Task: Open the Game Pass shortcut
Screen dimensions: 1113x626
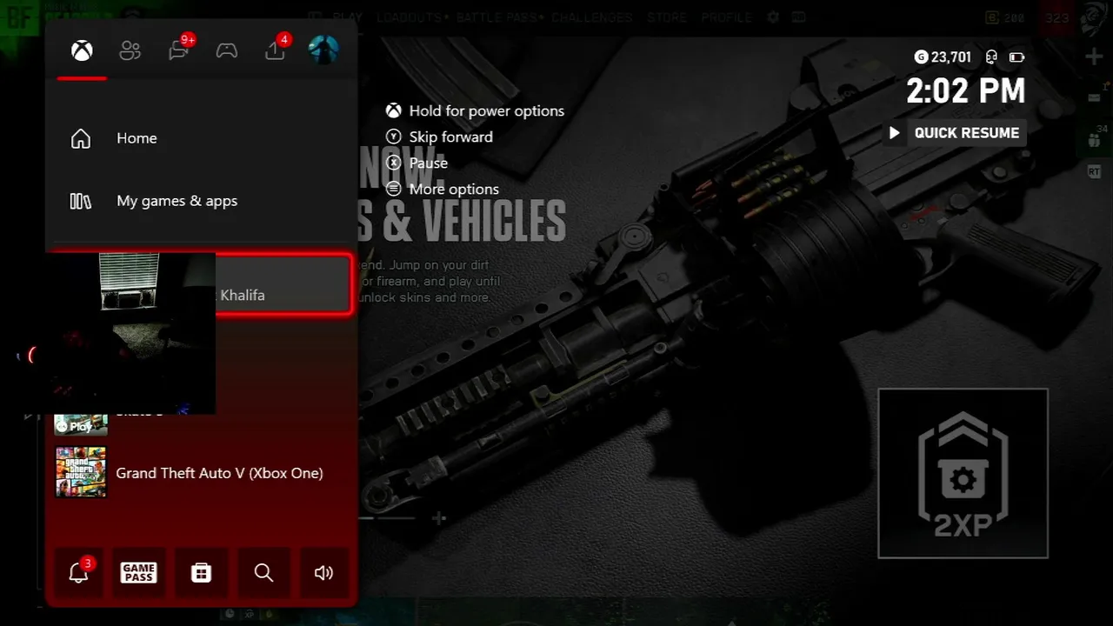Action: tap(139, 572)
